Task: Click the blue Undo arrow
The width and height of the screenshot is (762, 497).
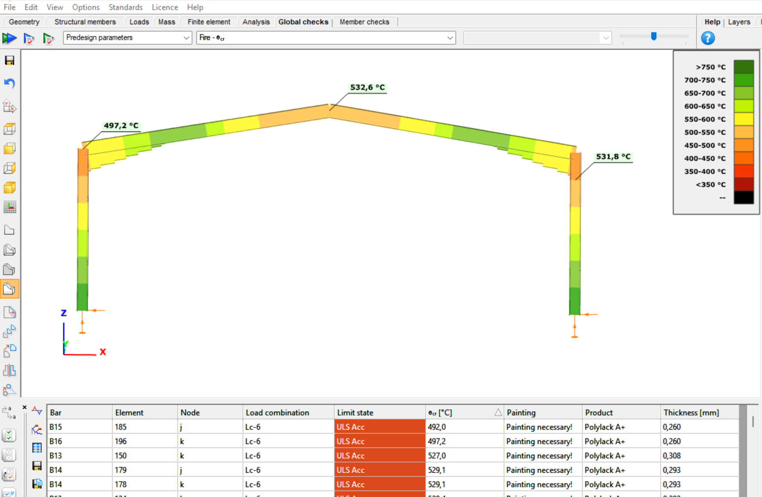Action: [10, 83]
